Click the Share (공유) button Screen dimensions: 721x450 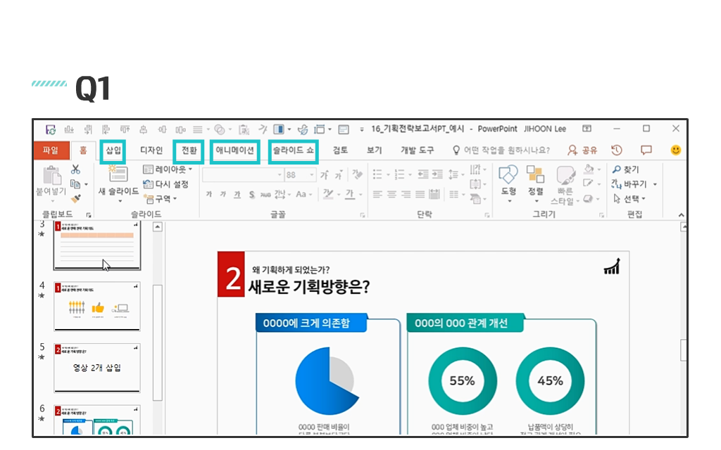[582, 150]
